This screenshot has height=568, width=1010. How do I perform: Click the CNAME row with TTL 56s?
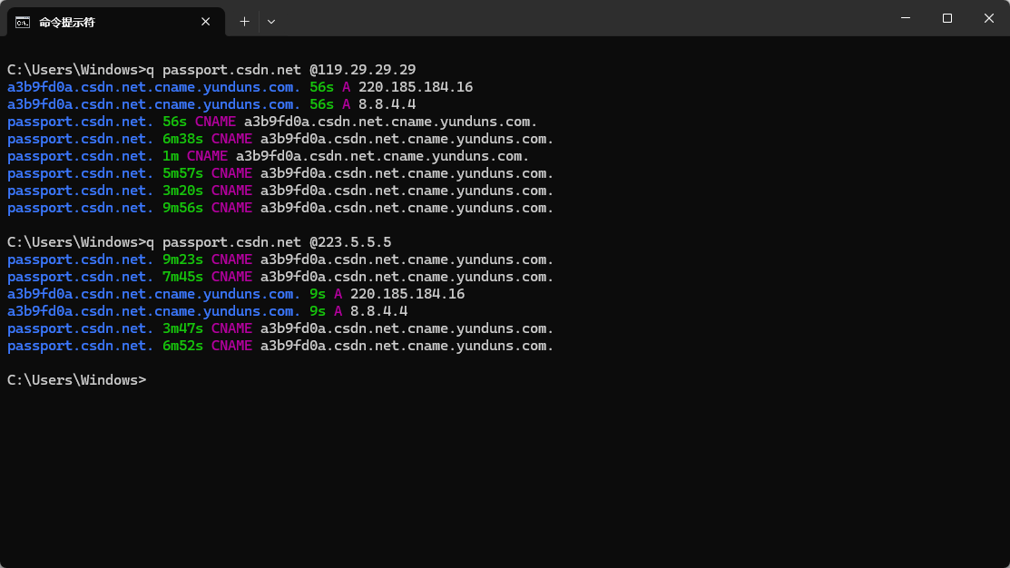pos(272,122)
